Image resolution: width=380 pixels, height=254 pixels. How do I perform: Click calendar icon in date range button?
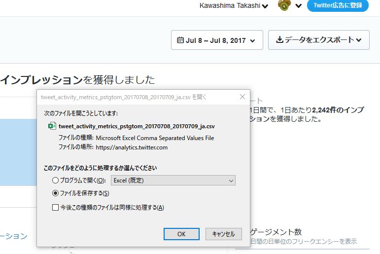click(x=180, y=40)
